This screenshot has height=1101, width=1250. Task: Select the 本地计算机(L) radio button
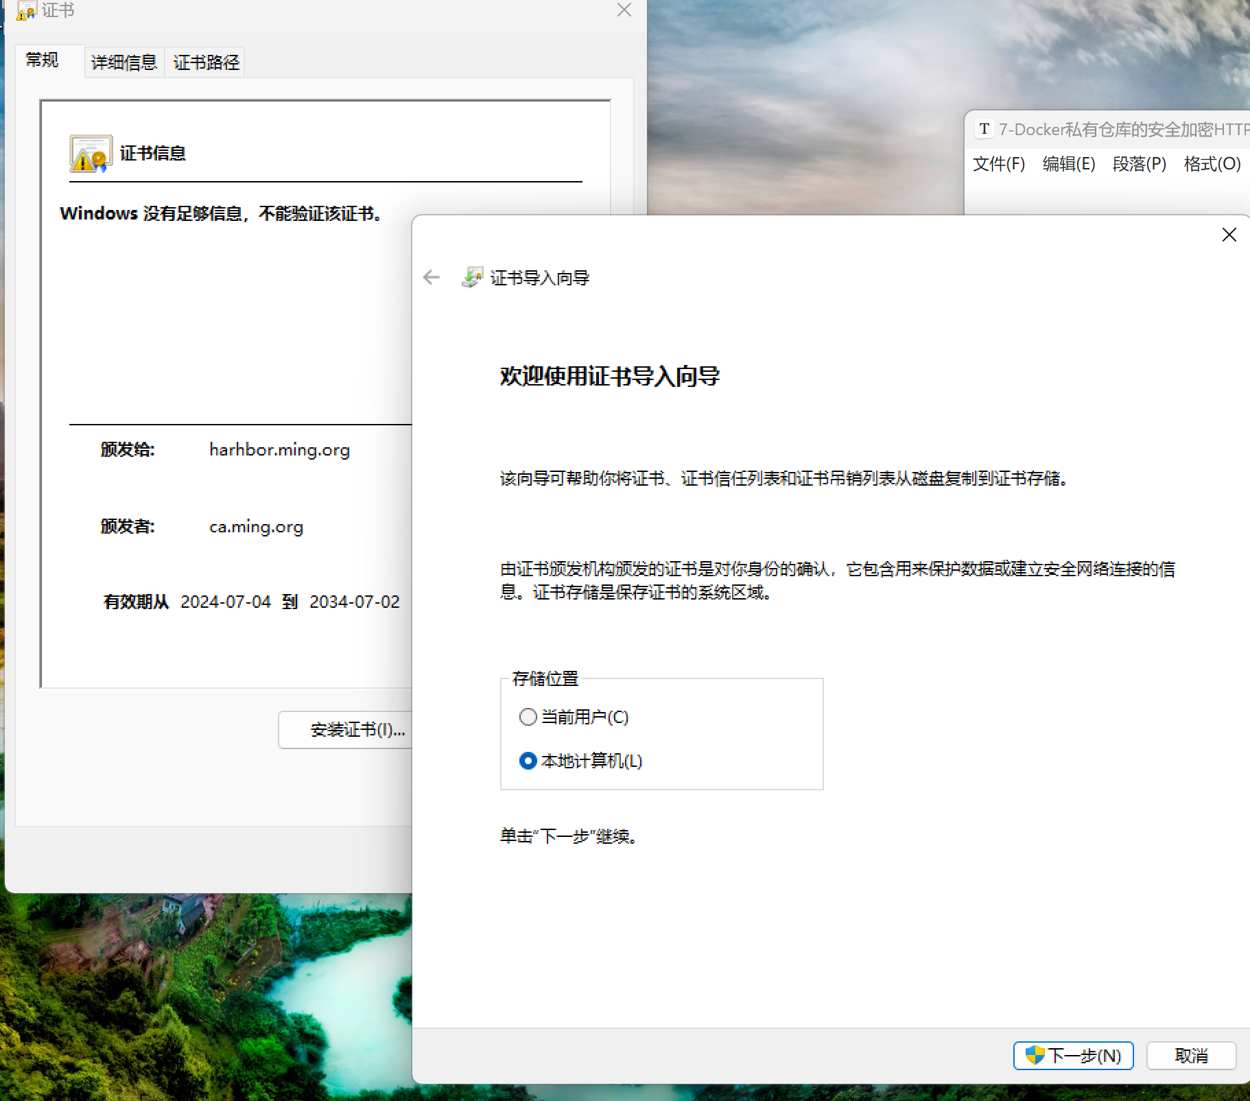(x=528, y=761)
